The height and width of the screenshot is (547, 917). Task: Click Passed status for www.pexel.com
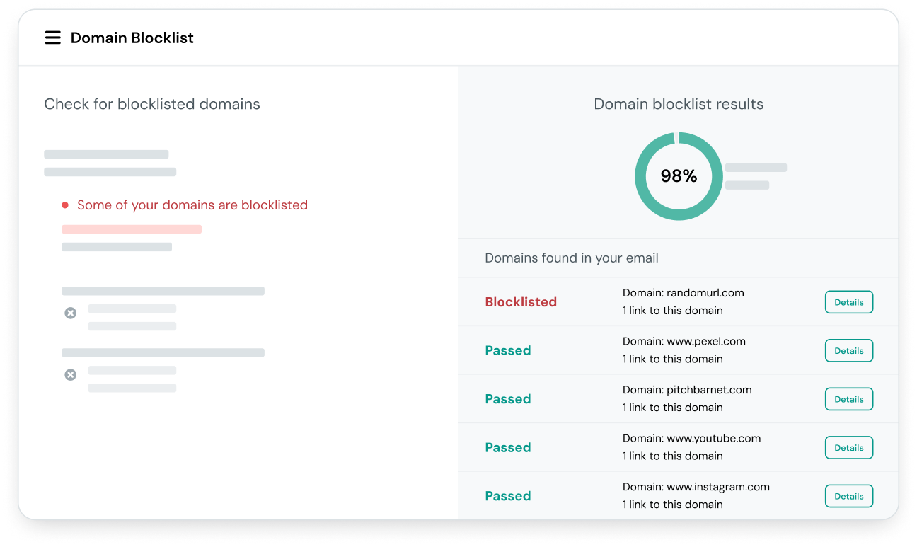tap(508, 351)
